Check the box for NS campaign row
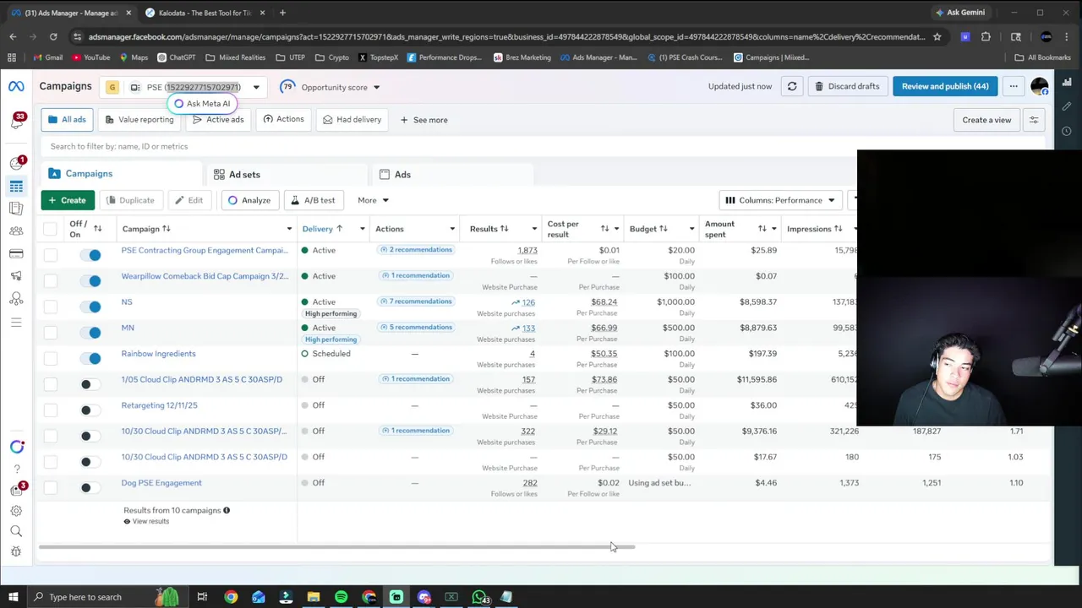 click(50, 307)
